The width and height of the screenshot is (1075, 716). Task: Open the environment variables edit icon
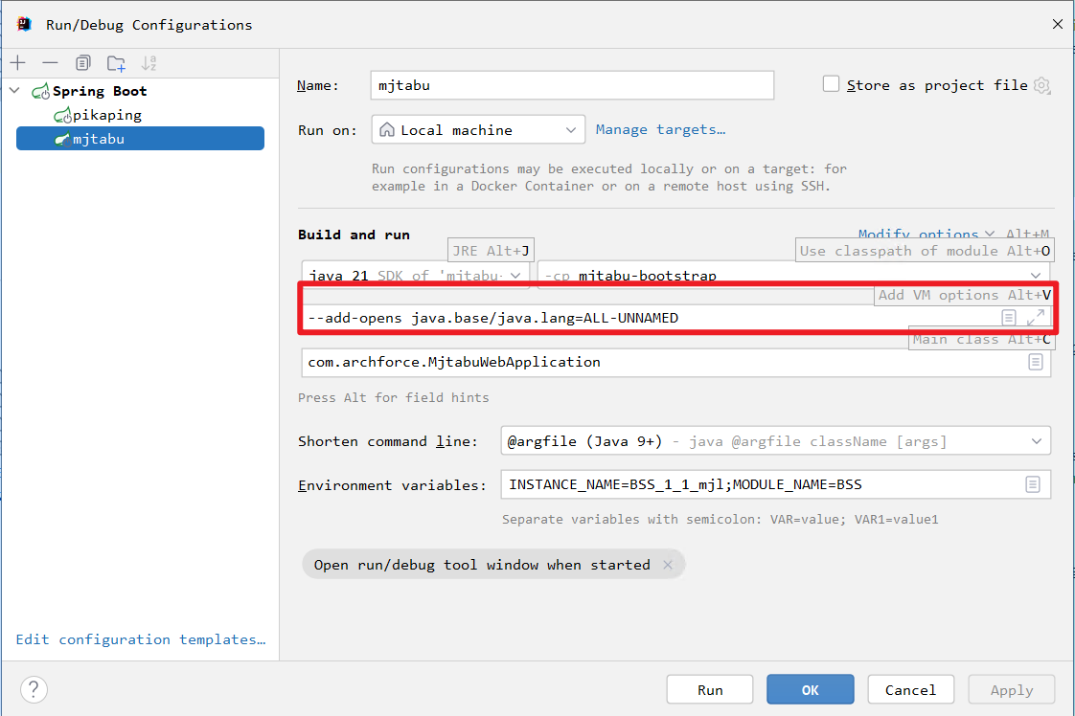click(x=1033, y=484)
